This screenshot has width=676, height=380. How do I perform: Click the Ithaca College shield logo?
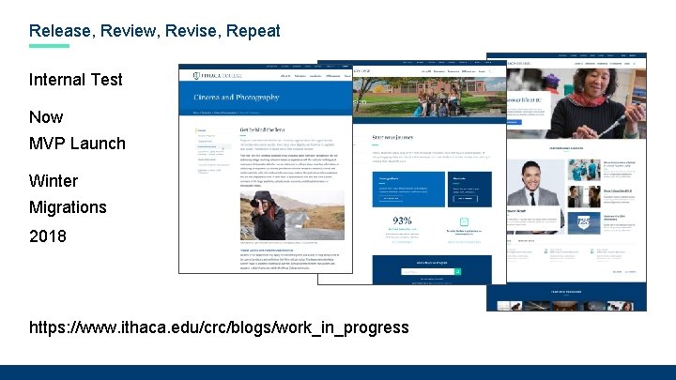(x=196, y=76)
